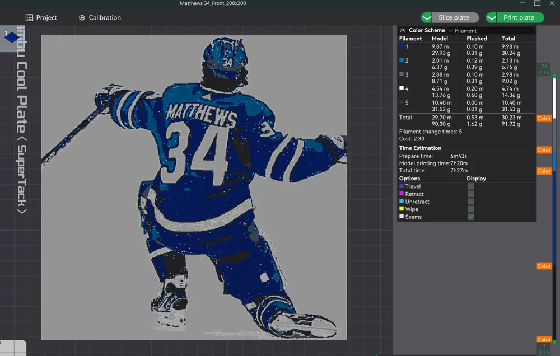Click filament 5 black swatch

tap(402, 102)
